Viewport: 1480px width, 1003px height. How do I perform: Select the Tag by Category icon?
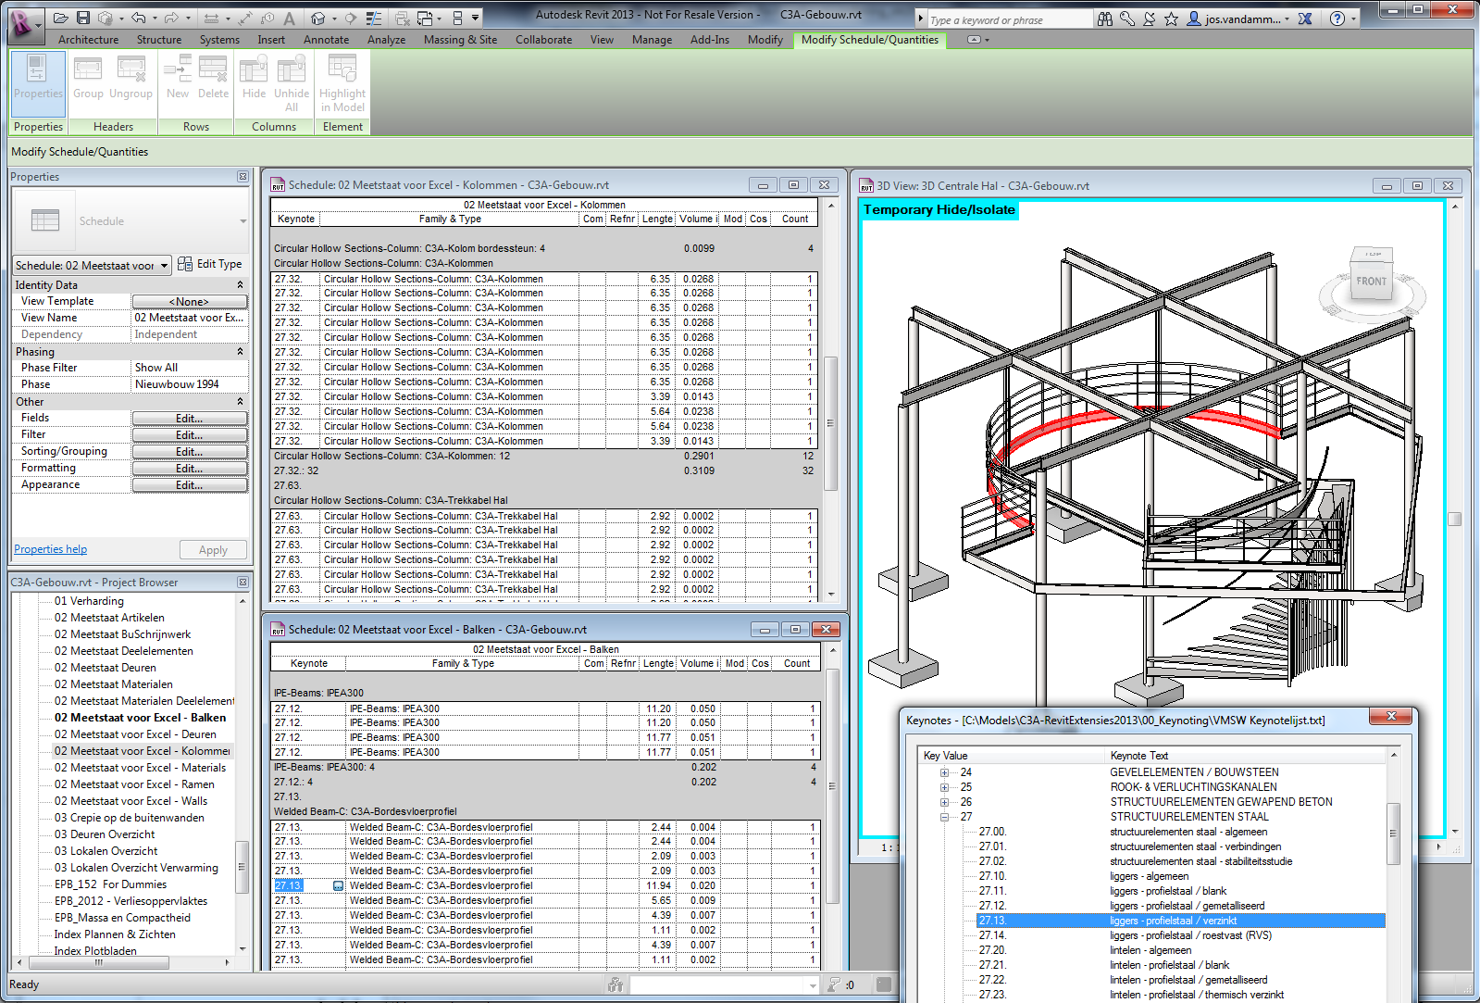click(x=267, y=18)
